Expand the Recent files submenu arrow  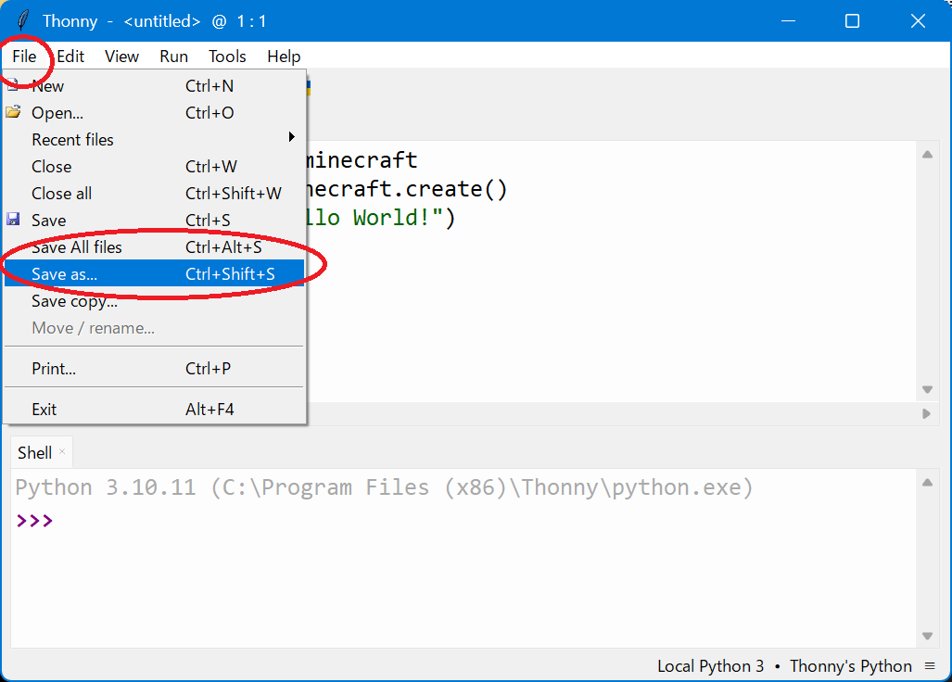tap(292, 137)
